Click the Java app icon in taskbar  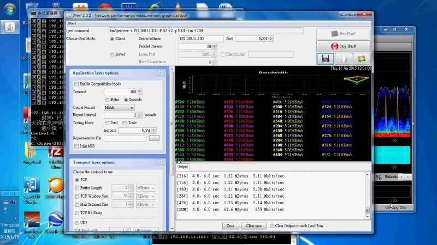point(9,27)
